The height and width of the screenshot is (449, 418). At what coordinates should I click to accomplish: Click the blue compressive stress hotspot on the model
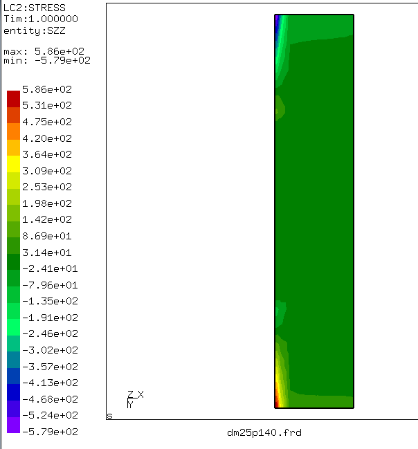277,28
